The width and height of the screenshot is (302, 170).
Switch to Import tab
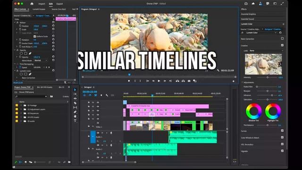click(x=42, y=4)
